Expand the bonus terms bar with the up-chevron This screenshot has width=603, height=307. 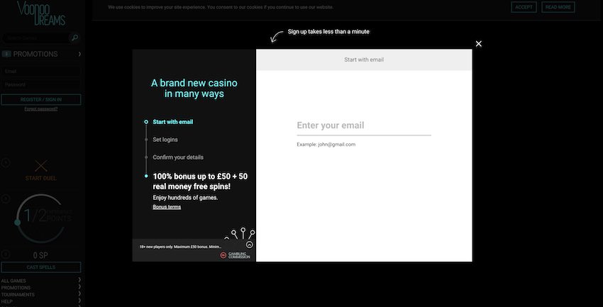(x=250, y=245)
